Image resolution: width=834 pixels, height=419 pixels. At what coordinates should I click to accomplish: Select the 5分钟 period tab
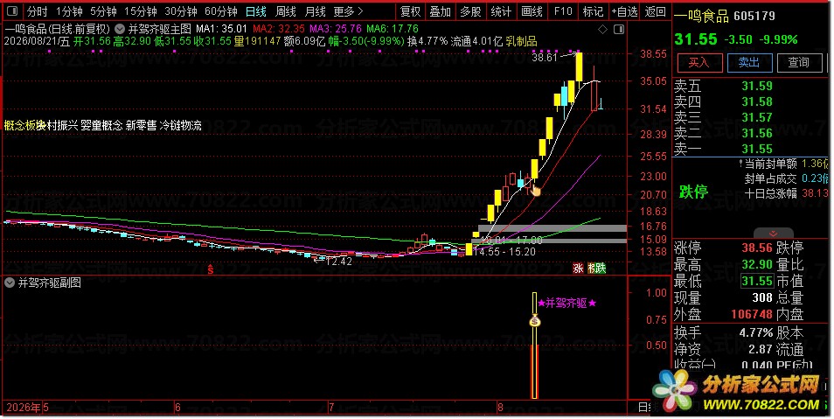103,11
